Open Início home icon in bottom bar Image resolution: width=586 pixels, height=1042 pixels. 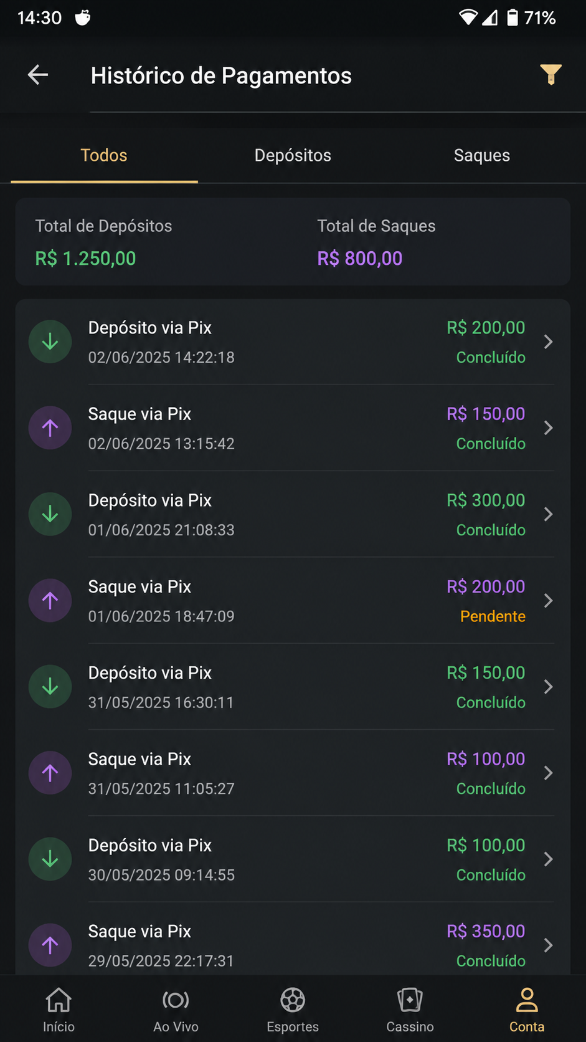59,1000
